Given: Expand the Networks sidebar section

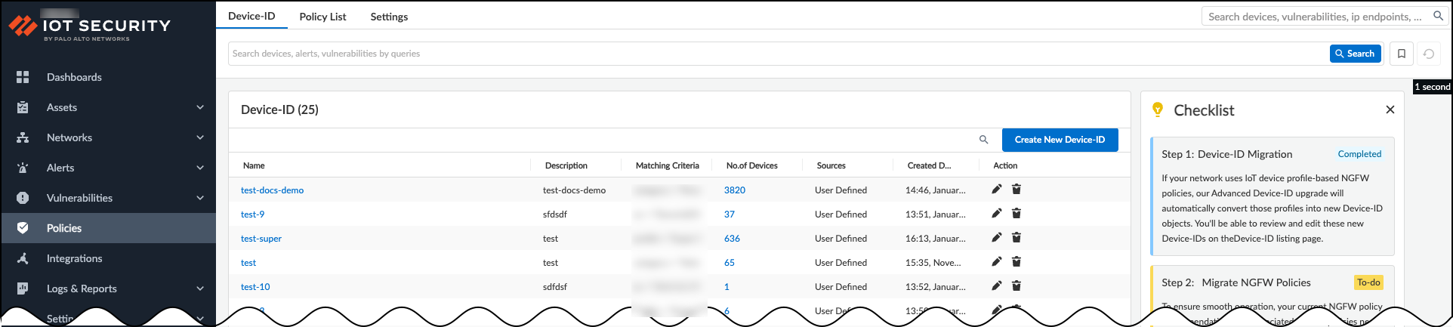Looking at the screenshot, I should (200, 137).
